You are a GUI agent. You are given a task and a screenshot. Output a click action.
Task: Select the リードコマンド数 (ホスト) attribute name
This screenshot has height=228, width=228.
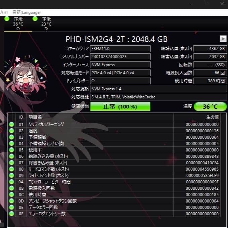pos(49,169)
